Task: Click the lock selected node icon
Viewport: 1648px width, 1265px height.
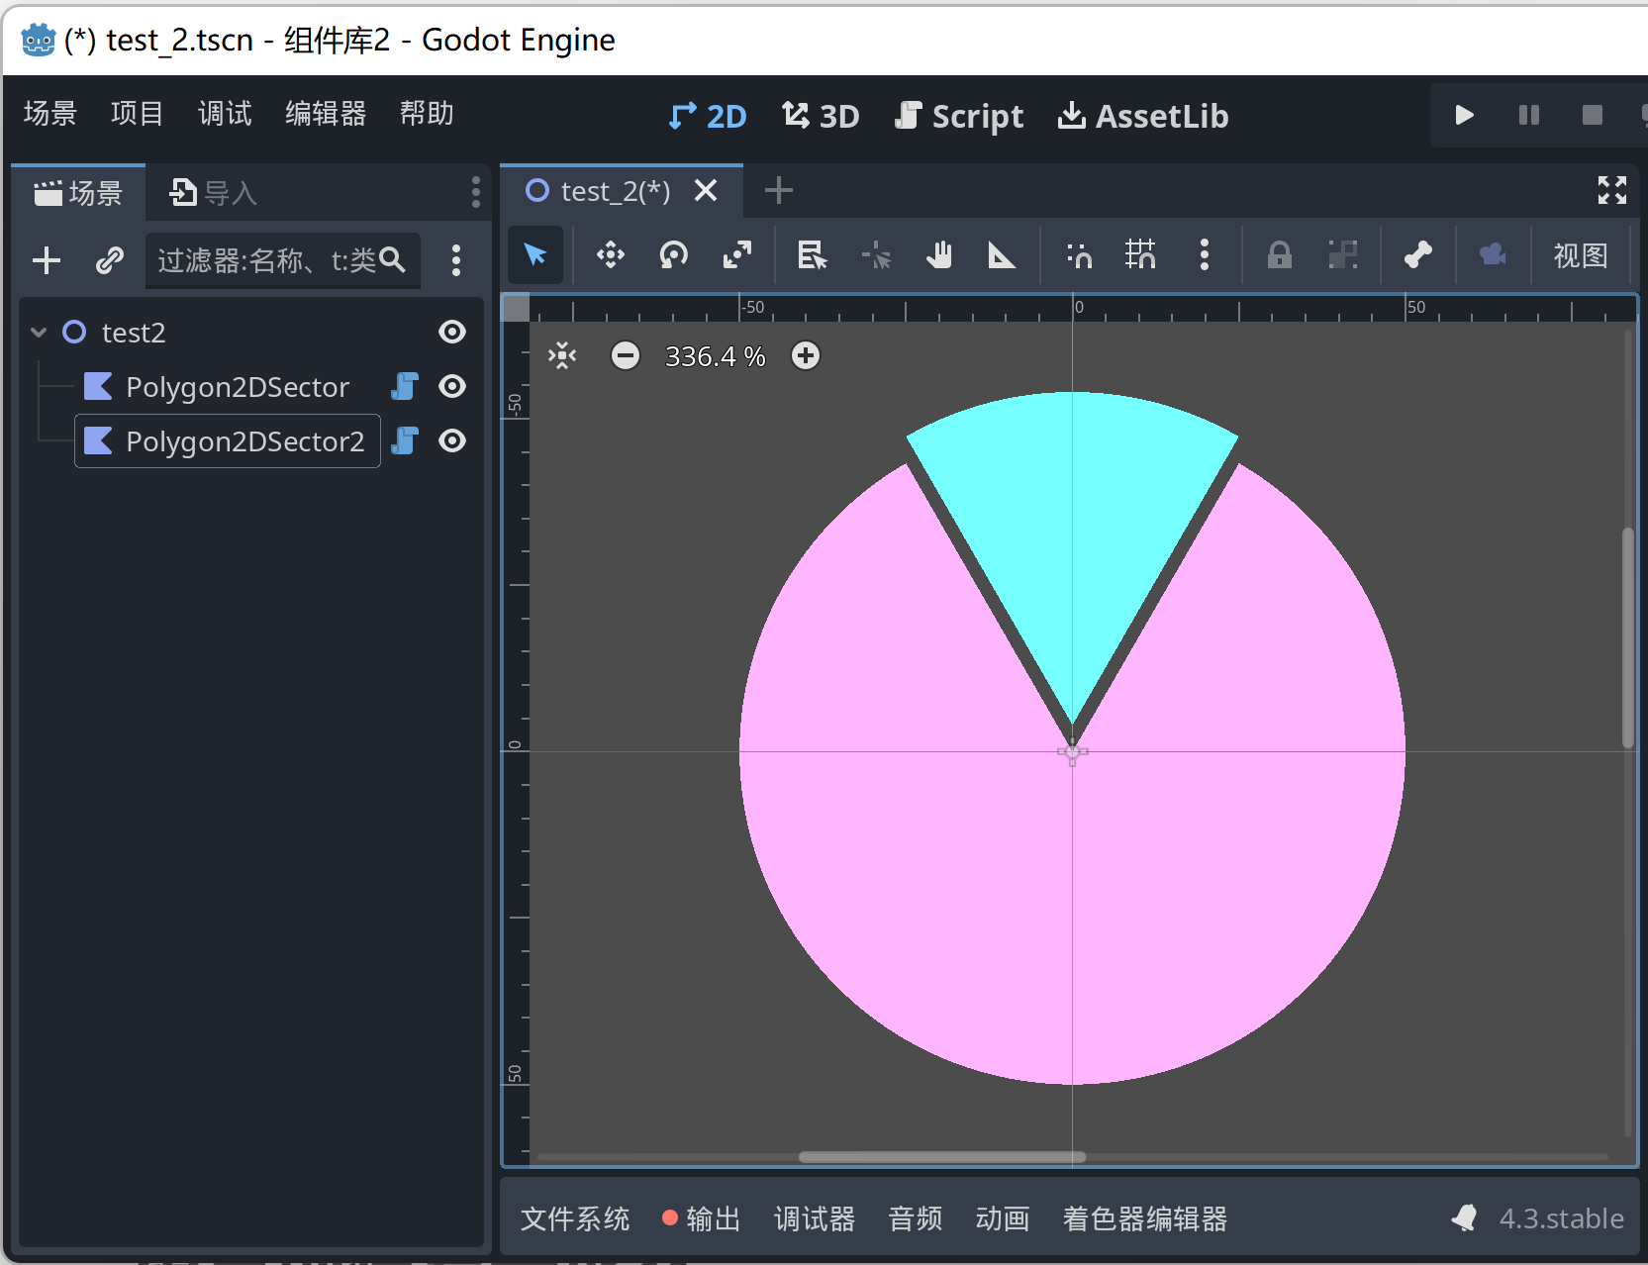Action: (1280, 255)
